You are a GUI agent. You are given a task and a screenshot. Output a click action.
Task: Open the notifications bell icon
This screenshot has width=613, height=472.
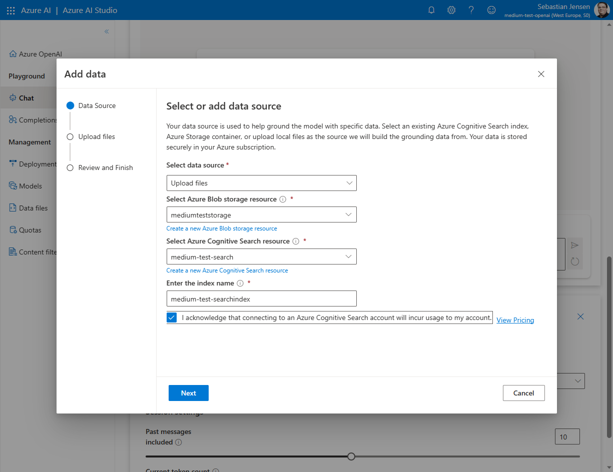pos(431,10)
